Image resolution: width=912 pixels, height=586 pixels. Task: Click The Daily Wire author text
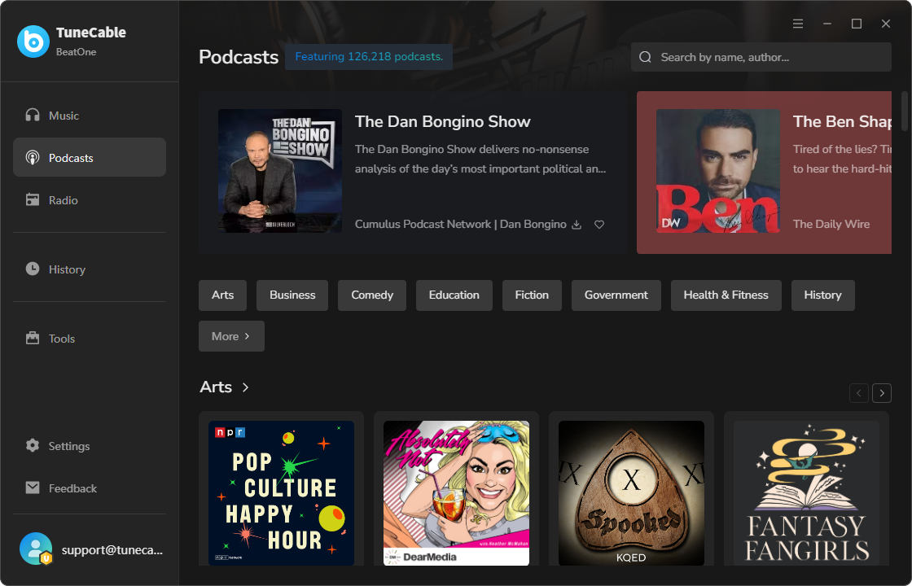click(831, 225)
